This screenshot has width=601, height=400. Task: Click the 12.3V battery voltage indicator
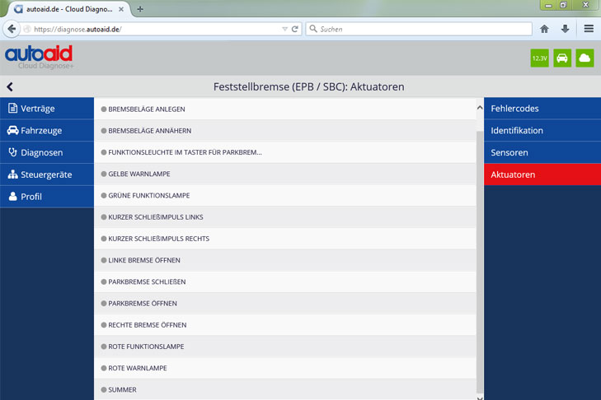(539, 58)
